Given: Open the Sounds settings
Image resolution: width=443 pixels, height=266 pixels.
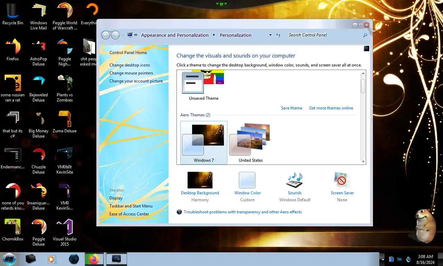Looking at the screenshot, I should point(295,187).
